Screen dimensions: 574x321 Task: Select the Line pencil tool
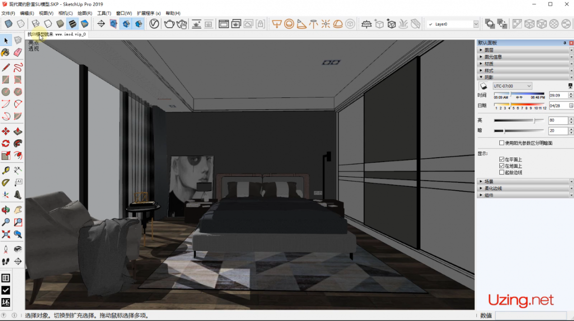tap(6, 67)
